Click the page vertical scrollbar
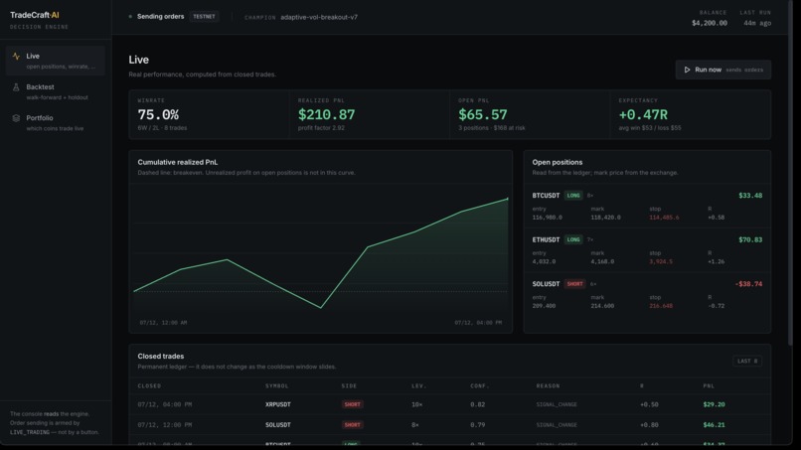Image resolution: width=801 pixels, height=450 pixels. 790,174
